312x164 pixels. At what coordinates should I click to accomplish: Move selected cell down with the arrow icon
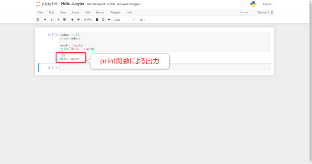[78, 19]
